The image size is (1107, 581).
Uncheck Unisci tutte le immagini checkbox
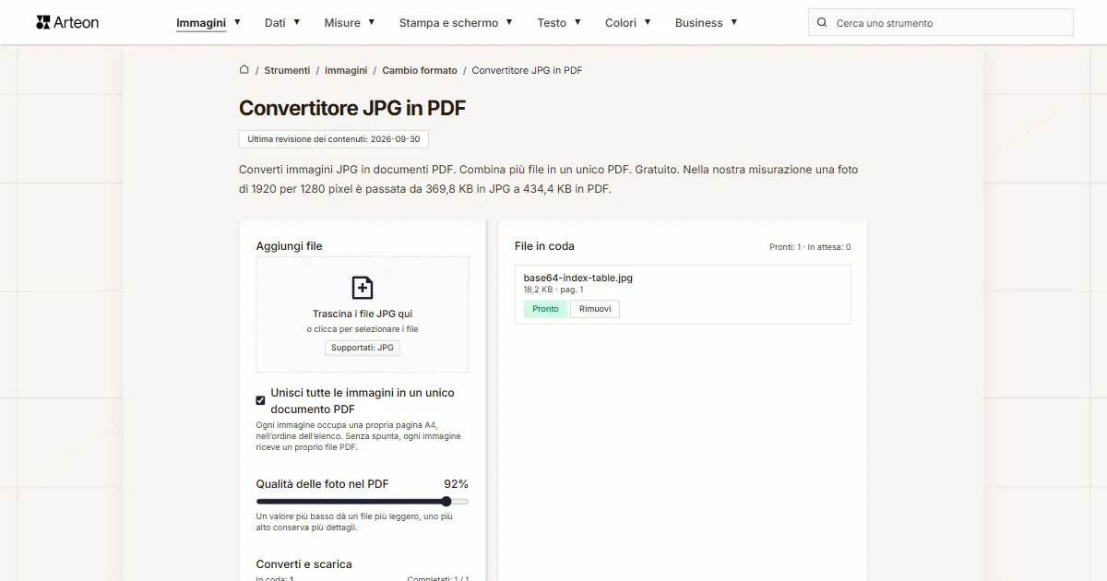(260, 400)
